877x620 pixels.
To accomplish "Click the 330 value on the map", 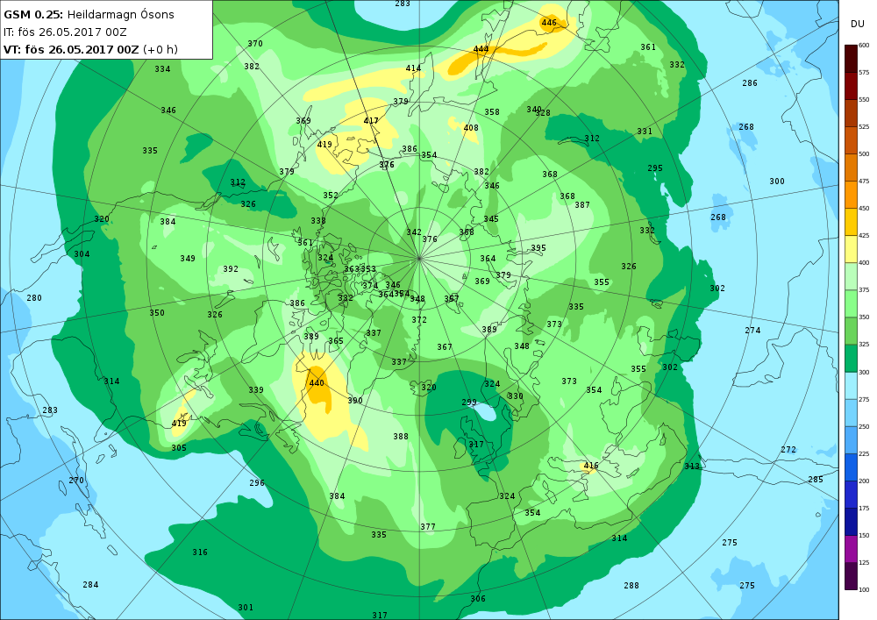I will (516, 396).
